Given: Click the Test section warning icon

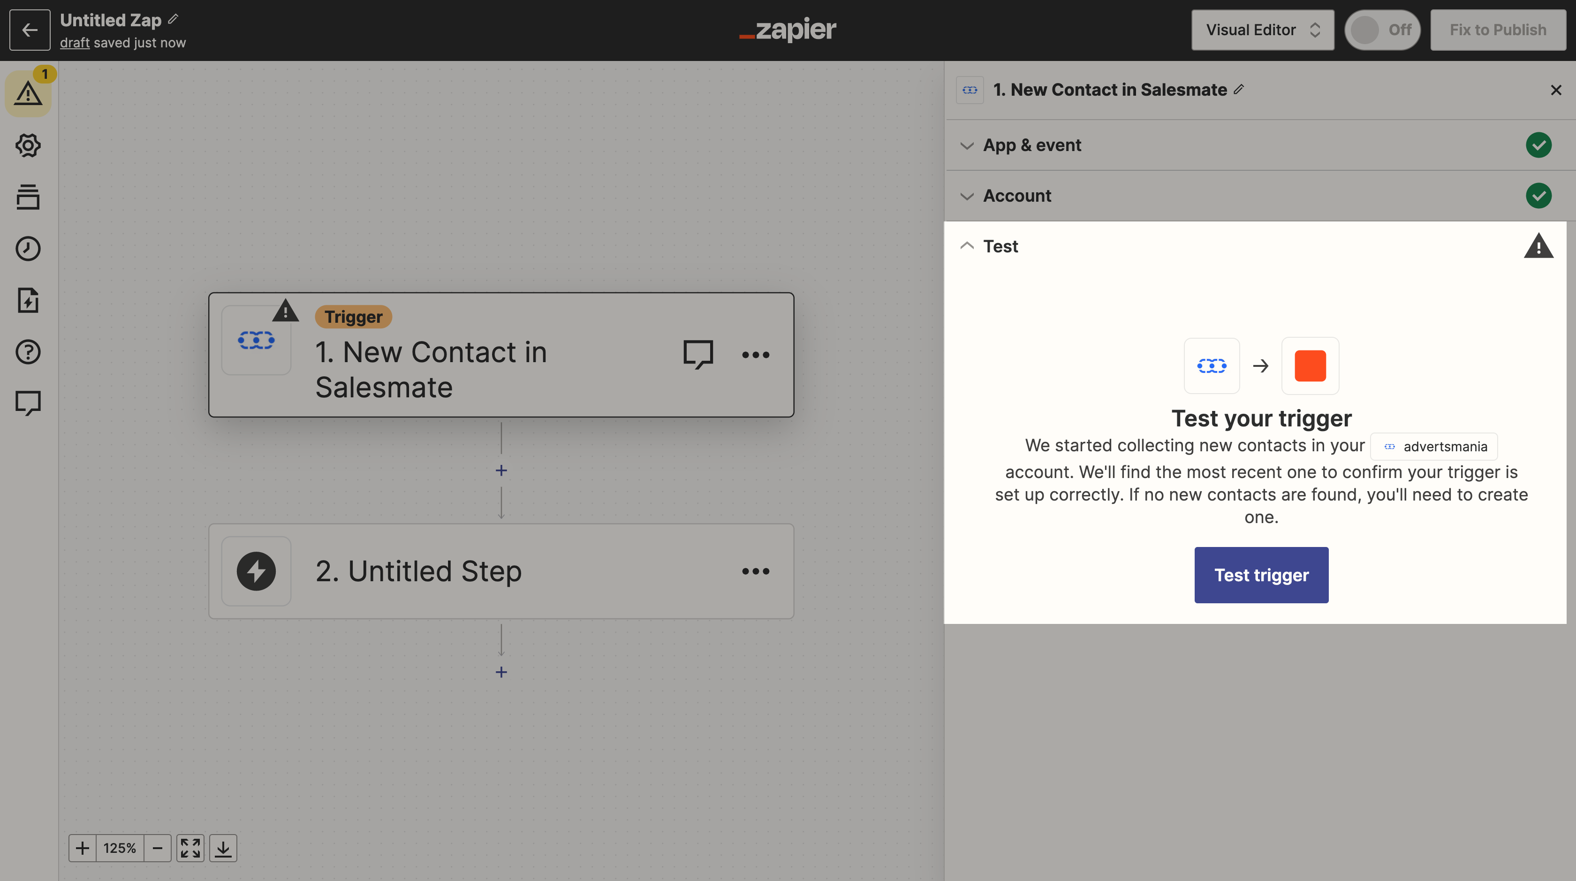Looking at the screenshot, I should coord(1538,246).
